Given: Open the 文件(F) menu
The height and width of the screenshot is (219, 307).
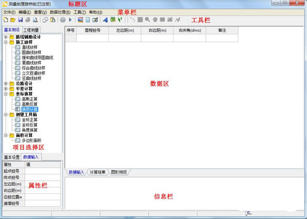Looking at the screenshot, I should [9, 12].
